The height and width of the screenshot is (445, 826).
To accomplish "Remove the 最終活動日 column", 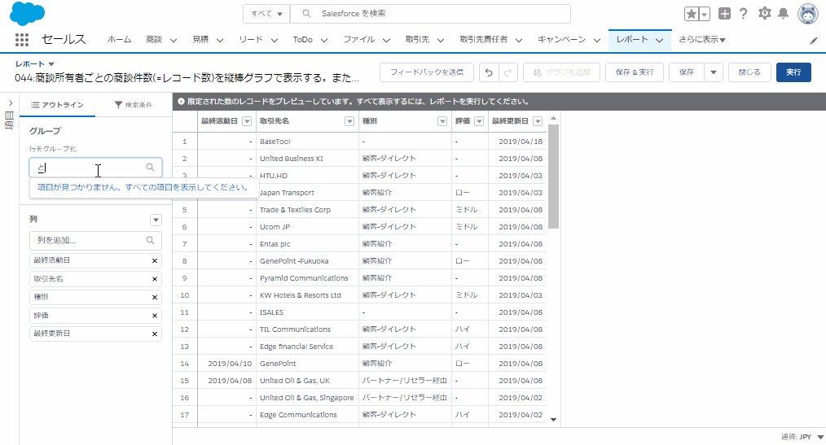I will (154, 261).
